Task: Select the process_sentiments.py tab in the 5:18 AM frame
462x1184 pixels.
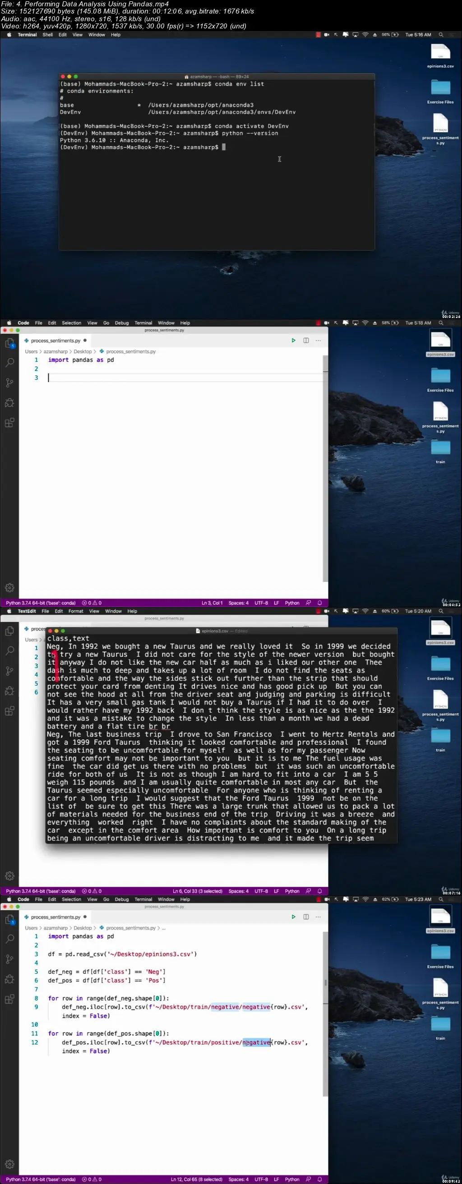Action: click(55, 341)
